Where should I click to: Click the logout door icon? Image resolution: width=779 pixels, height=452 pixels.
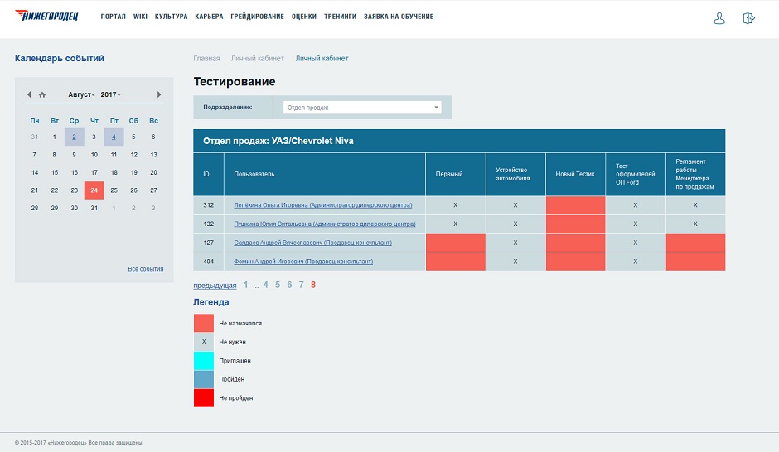click(x=749, y=18)
